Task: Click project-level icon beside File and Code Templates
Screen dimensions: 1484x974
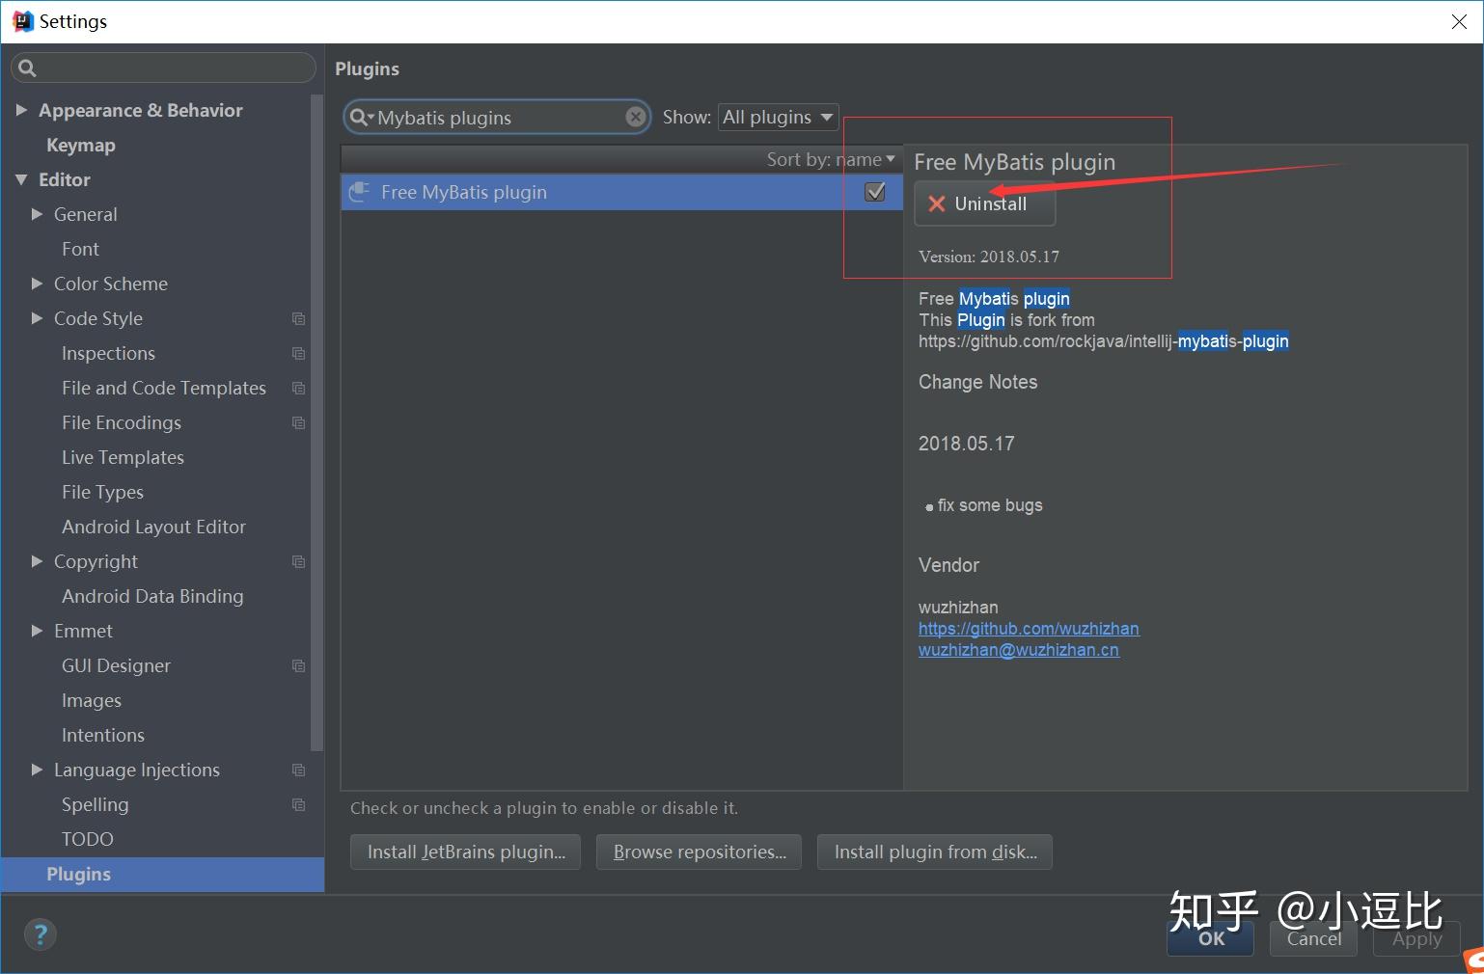Action: (299, 389)
